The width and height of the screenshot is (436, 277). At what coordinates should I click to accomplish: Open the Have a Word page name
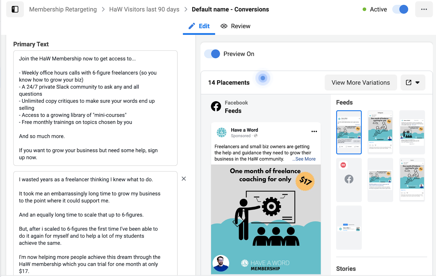click(244, 130)
